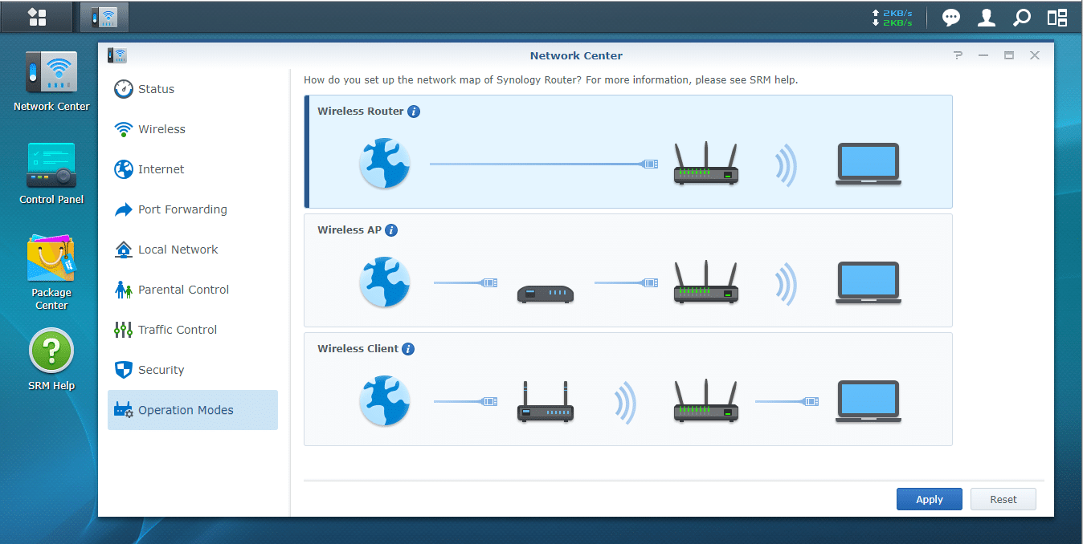1083x544 pixels.
Task: Click the search magnifier icon
Action: click(x=1021, y=18)
